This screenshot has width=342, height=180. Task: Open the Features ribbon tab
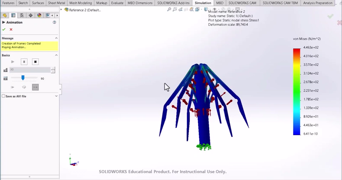(x=8, y=3)
